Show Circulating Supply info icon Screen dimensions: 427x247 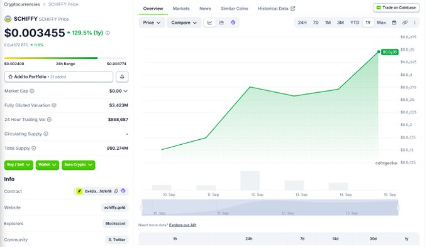[x=46, y=134]
